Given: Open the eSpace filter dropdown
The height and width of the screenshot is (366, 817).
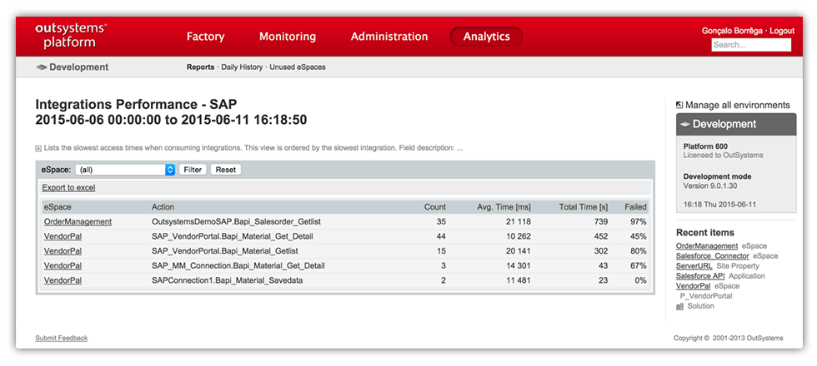Looking at the screenshot, I should (x=125, y=170).
